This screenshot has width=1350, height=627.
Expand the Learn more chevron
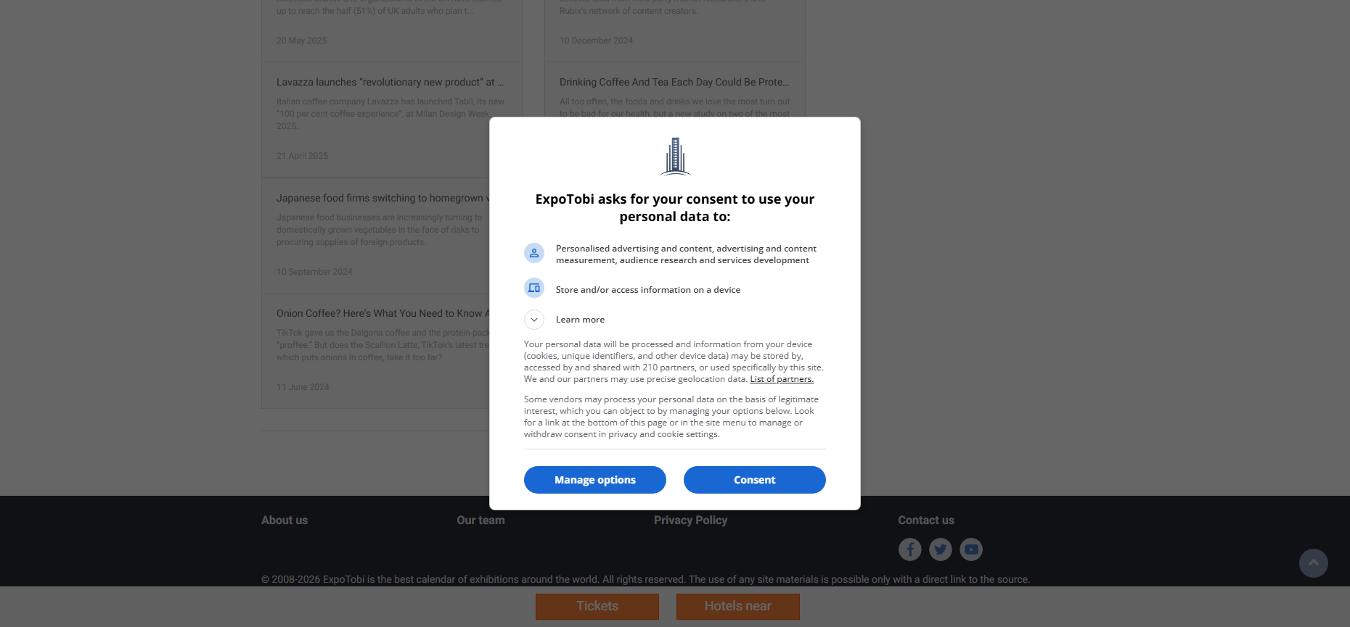534,320
